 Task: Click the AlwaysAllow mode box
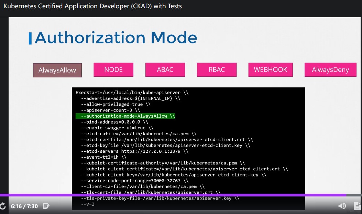click(57, 70)
